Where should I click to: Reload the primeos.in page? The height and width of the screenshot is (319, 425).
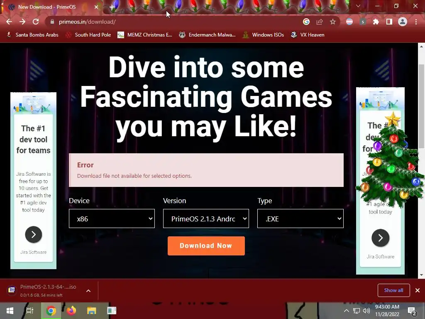coord(36,22)
